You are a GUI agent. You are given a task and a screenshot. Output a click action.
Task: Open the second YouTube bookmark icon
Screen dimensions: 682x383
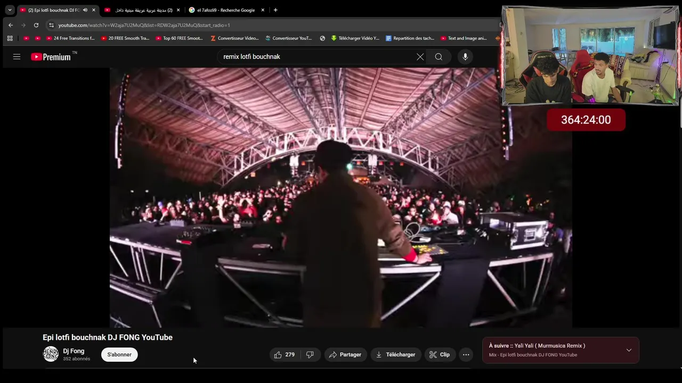point(37,38)
